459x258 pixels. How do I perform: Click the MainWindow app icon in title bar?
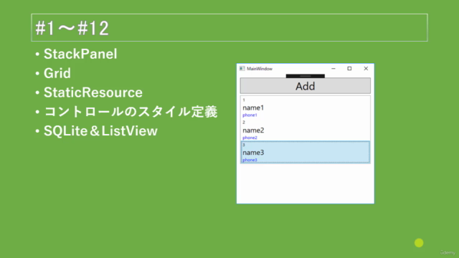click(242, 69)
